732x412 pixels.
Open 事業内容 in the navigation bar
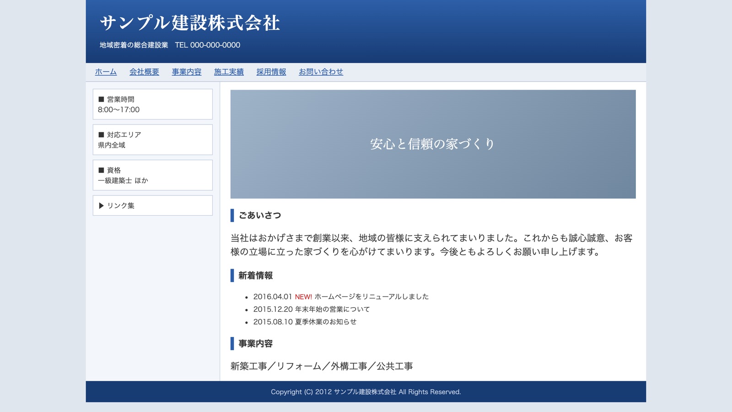pyautogui.click(x=187, y=72)
